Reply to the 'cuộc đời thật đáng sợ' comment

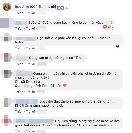pyautogui.click(x=30, y=112)
